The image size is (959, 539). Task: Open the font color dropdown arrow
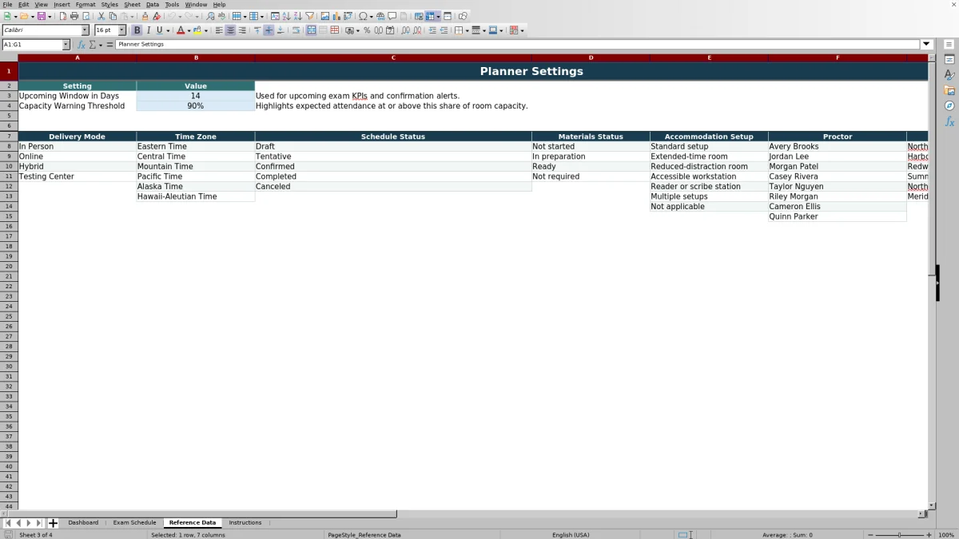pos(189,30)
